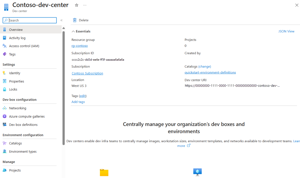Click Add tags link
This screenshot has height=178, width=300.
coord(78,102)
